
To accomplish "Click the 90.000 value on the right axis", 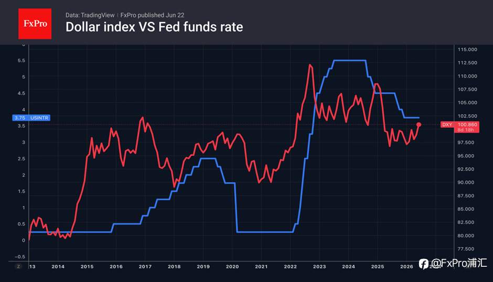I will (466, 182).
